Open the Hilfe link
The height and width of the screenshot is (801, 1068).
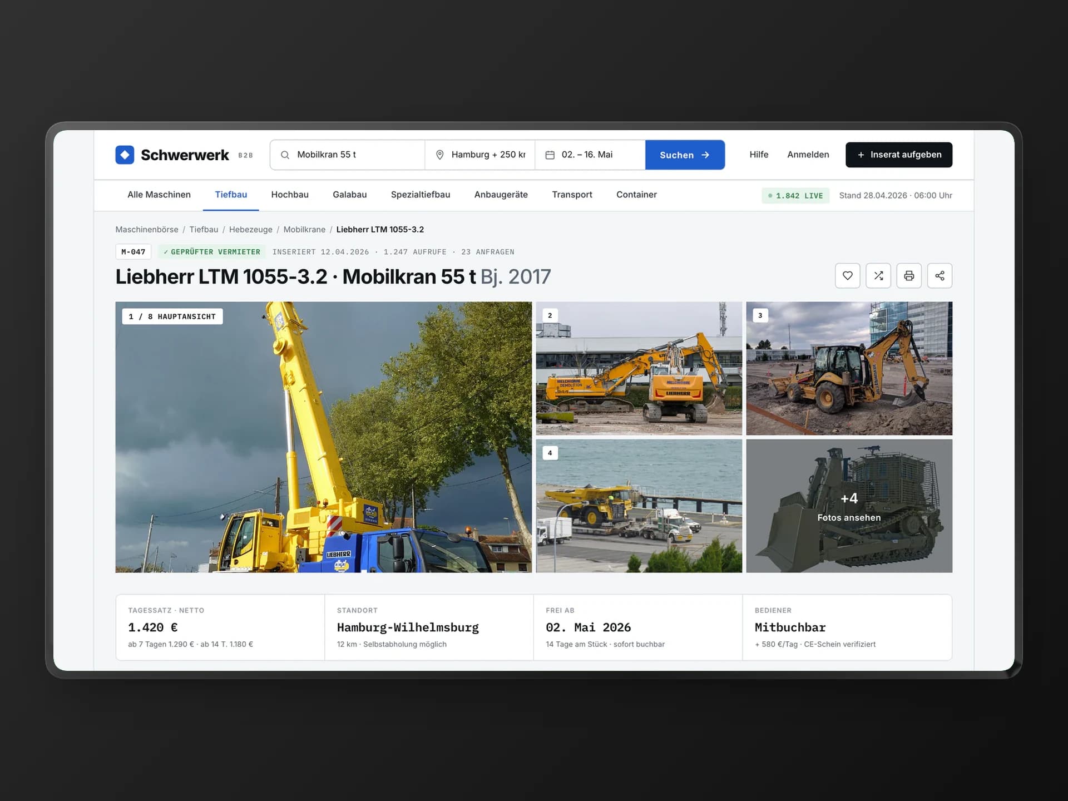(x=759, y=155)
